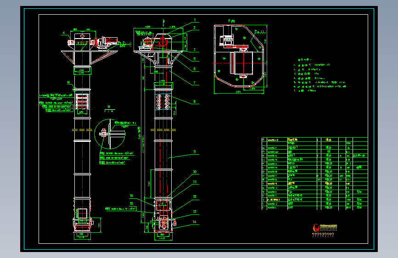Screen dimensions: 398x258
Task: Click callout number 10 near the lower casing
Action: tap(195, 172)
